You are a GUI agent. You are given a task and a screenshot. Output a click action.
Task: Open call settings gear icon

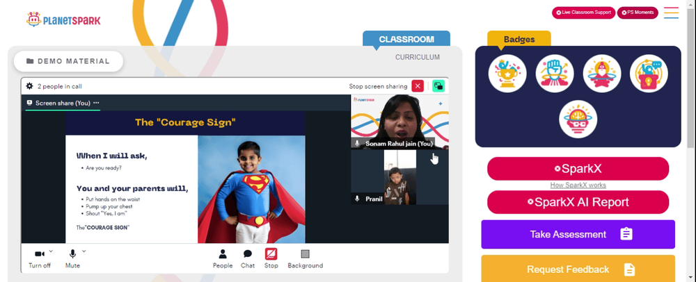29,86
